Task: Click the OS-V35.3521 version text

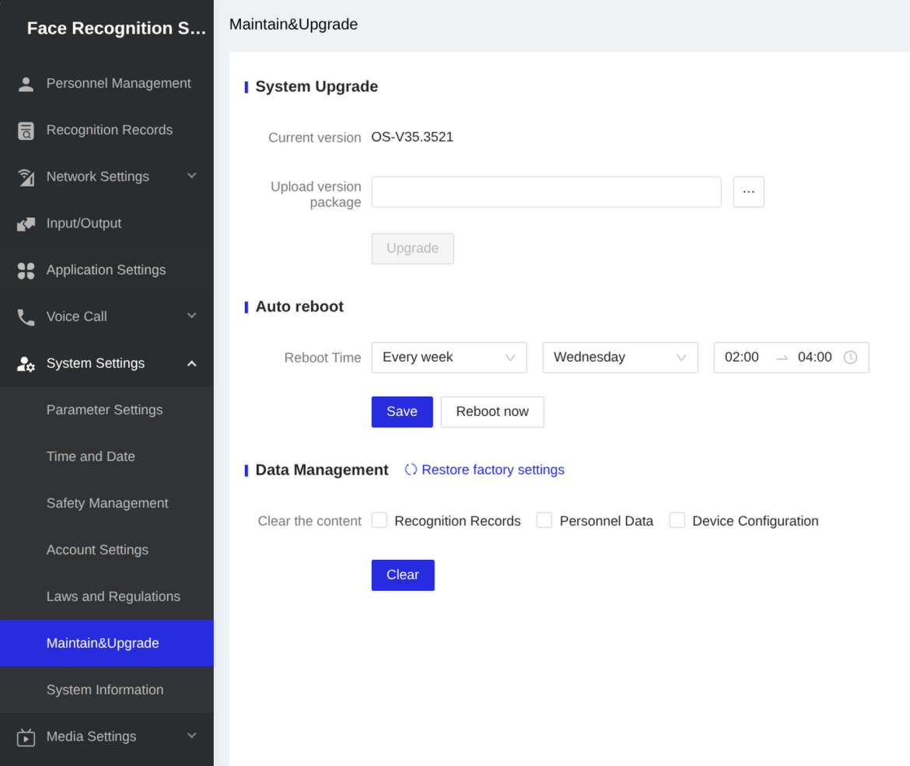Action: 412,137
